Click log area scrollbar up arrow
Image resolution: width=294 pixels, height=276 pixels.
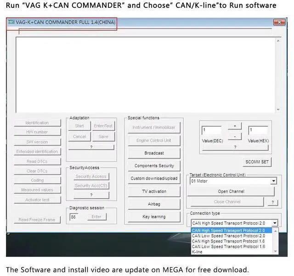[x=278, y=41]
